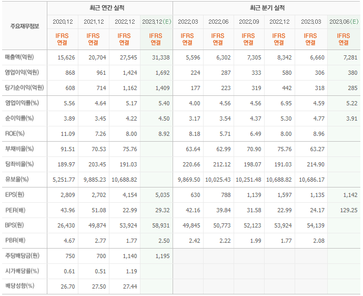Select the 부채비율(%) row label
The height and width of the screenshot is (296, 363).
(x=19, y=149)
